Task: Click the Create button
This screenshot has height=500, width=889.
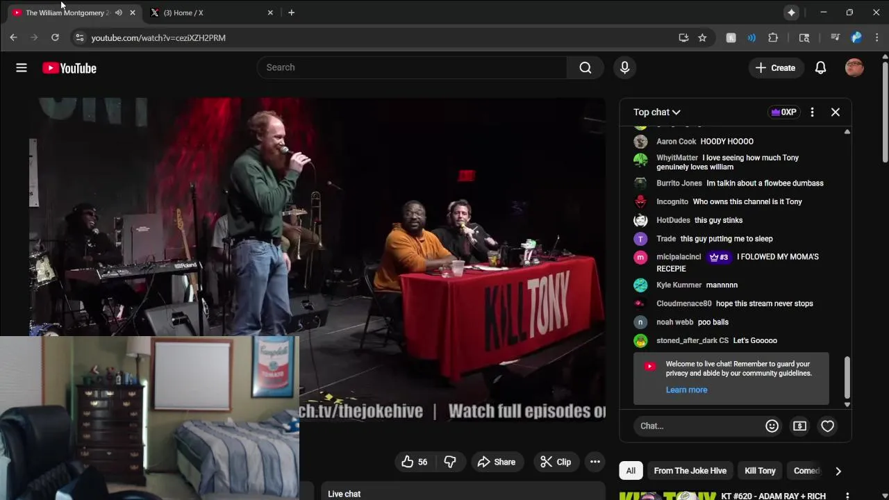Action: click(x=775, y=67)
